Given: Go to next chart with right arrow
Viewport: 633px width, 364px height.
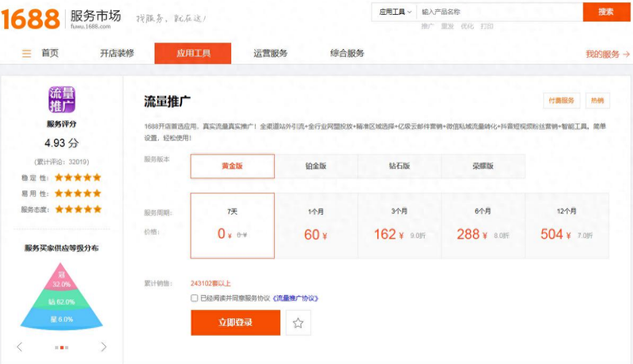Looking at the screenshot, I should point(104,347).
